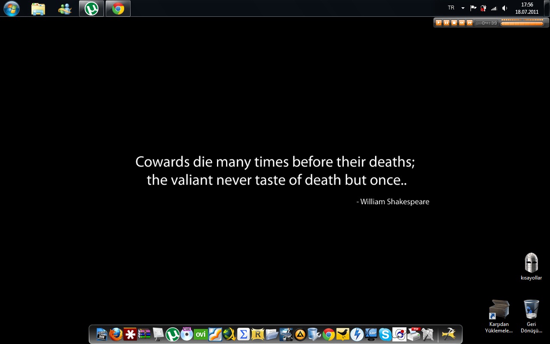Viewport: 550px width, 344px height.
Task: Open the Ovi Suite dock icon
Action: pos(201,334)
